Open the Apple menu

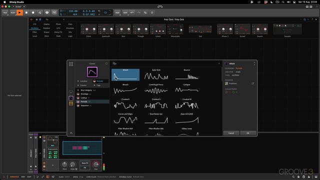click(4, 2)
